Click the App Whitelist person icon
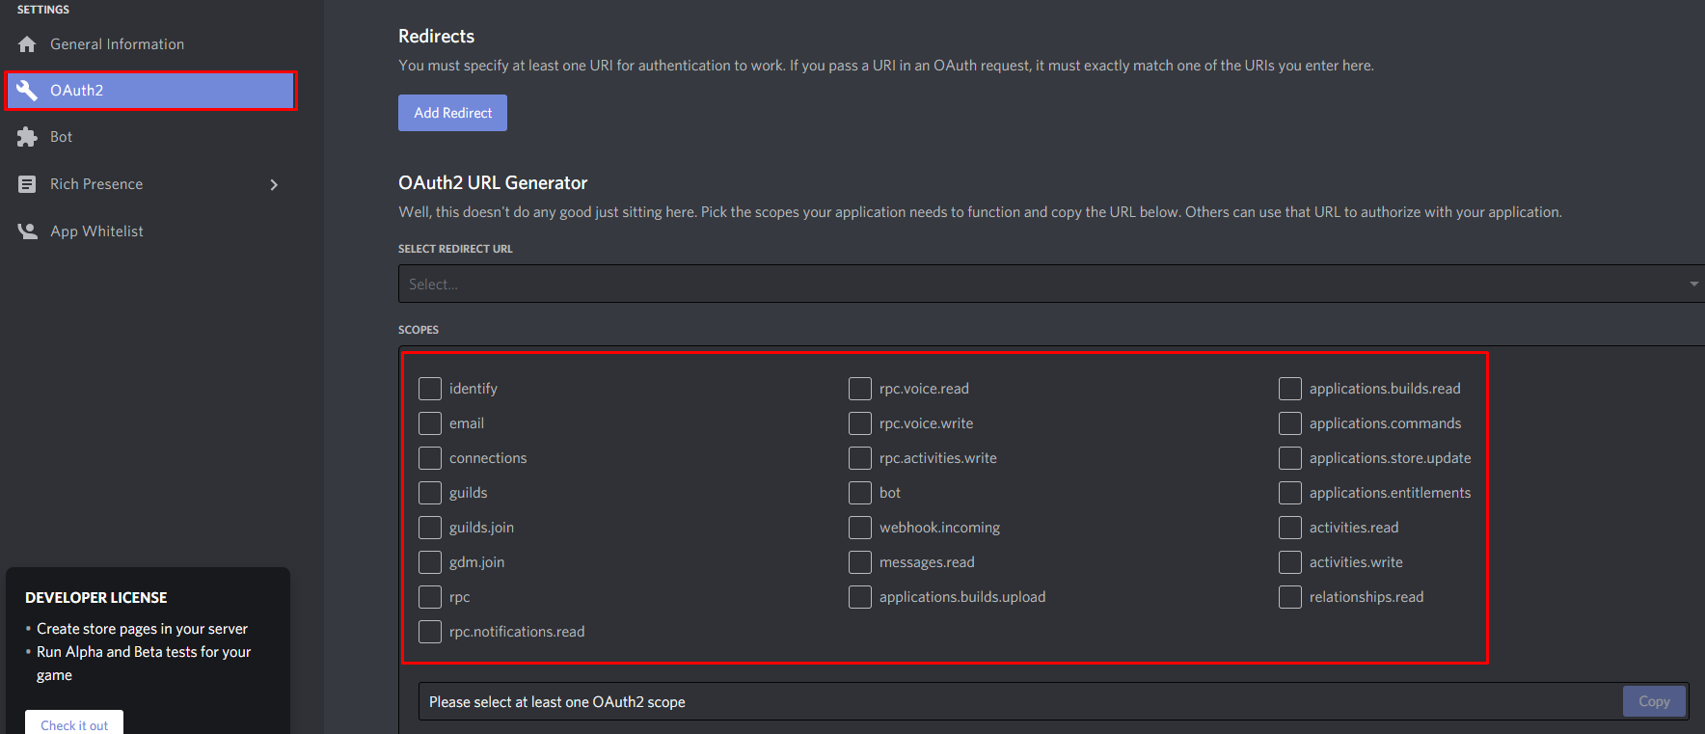1705x734 pixels. tap(27, 231)
